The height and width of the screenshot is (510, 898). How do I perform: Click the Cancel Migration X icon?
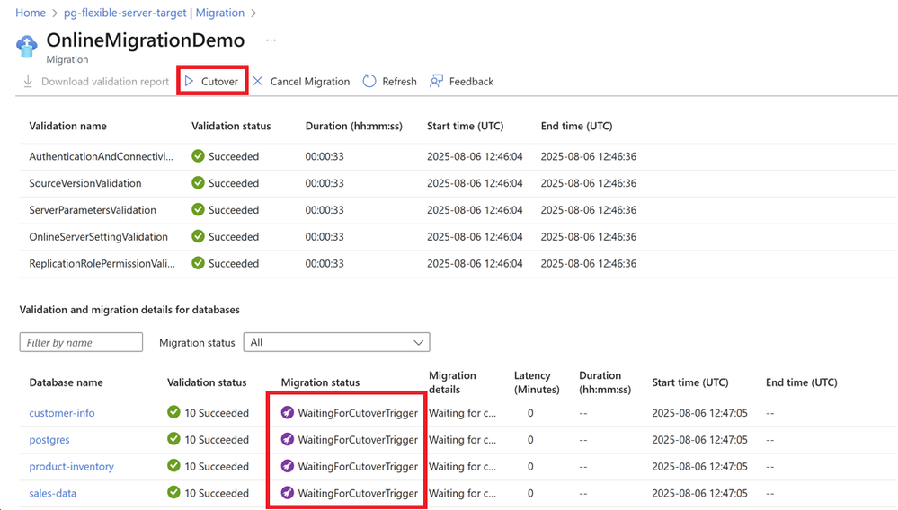tap(258, 81)
